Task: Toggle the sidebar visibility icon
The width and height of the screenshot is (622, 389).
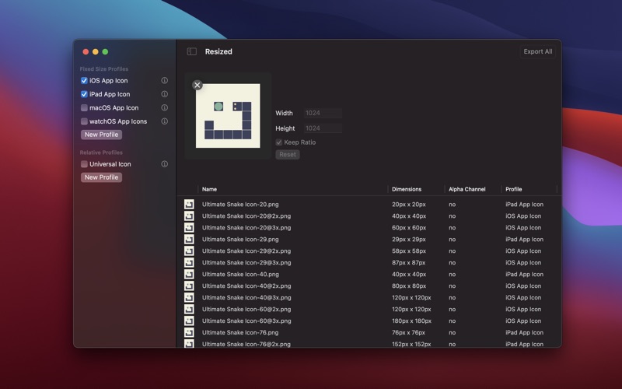Action: 192,51
